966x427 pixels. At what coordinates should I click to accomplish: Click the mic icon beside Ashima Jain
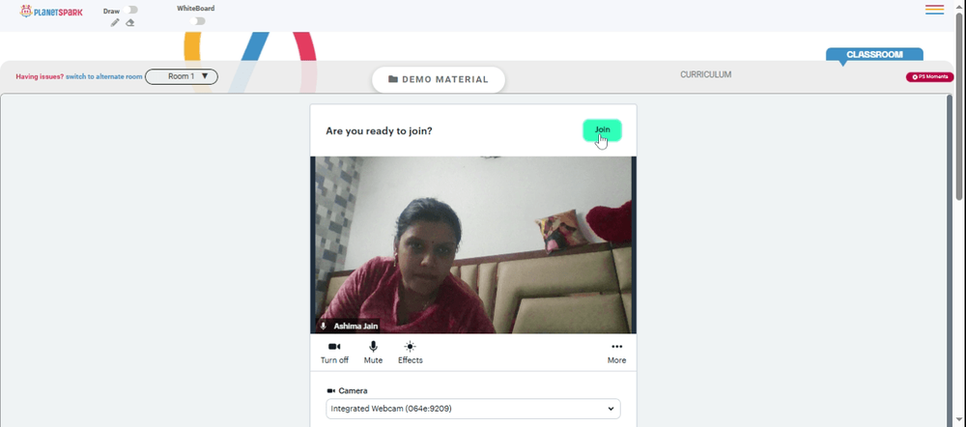point(324,326)
